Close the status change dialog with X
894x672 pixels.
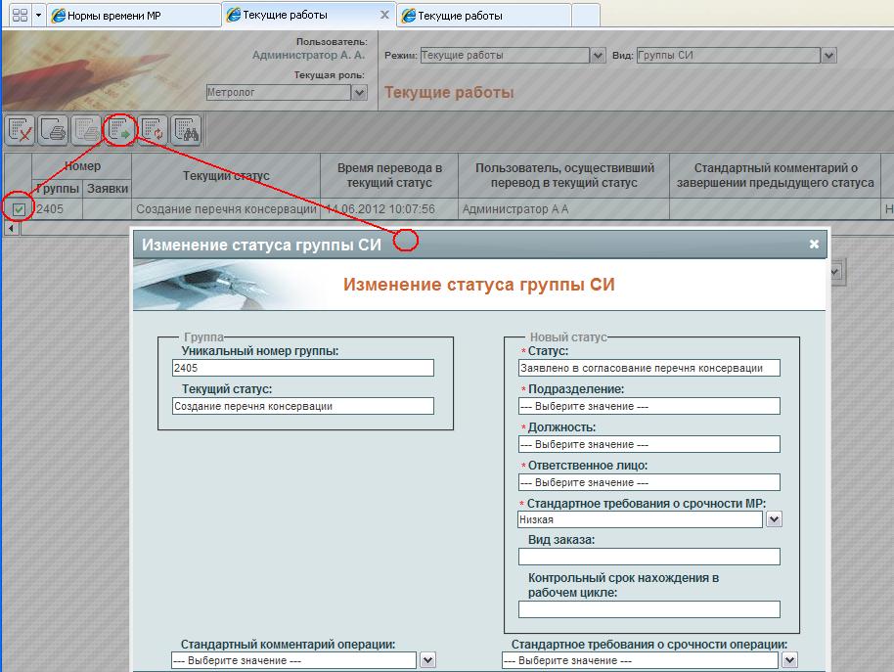pyautogui.click(x=814, y=245)
